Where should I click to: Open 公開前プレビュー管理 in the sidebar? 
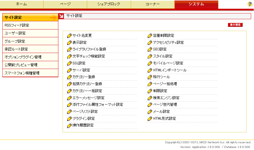coord(30,65)
